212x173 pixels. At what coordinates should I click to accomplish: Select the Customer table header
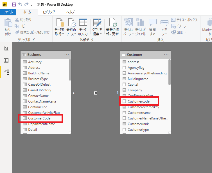click(145, 55)
